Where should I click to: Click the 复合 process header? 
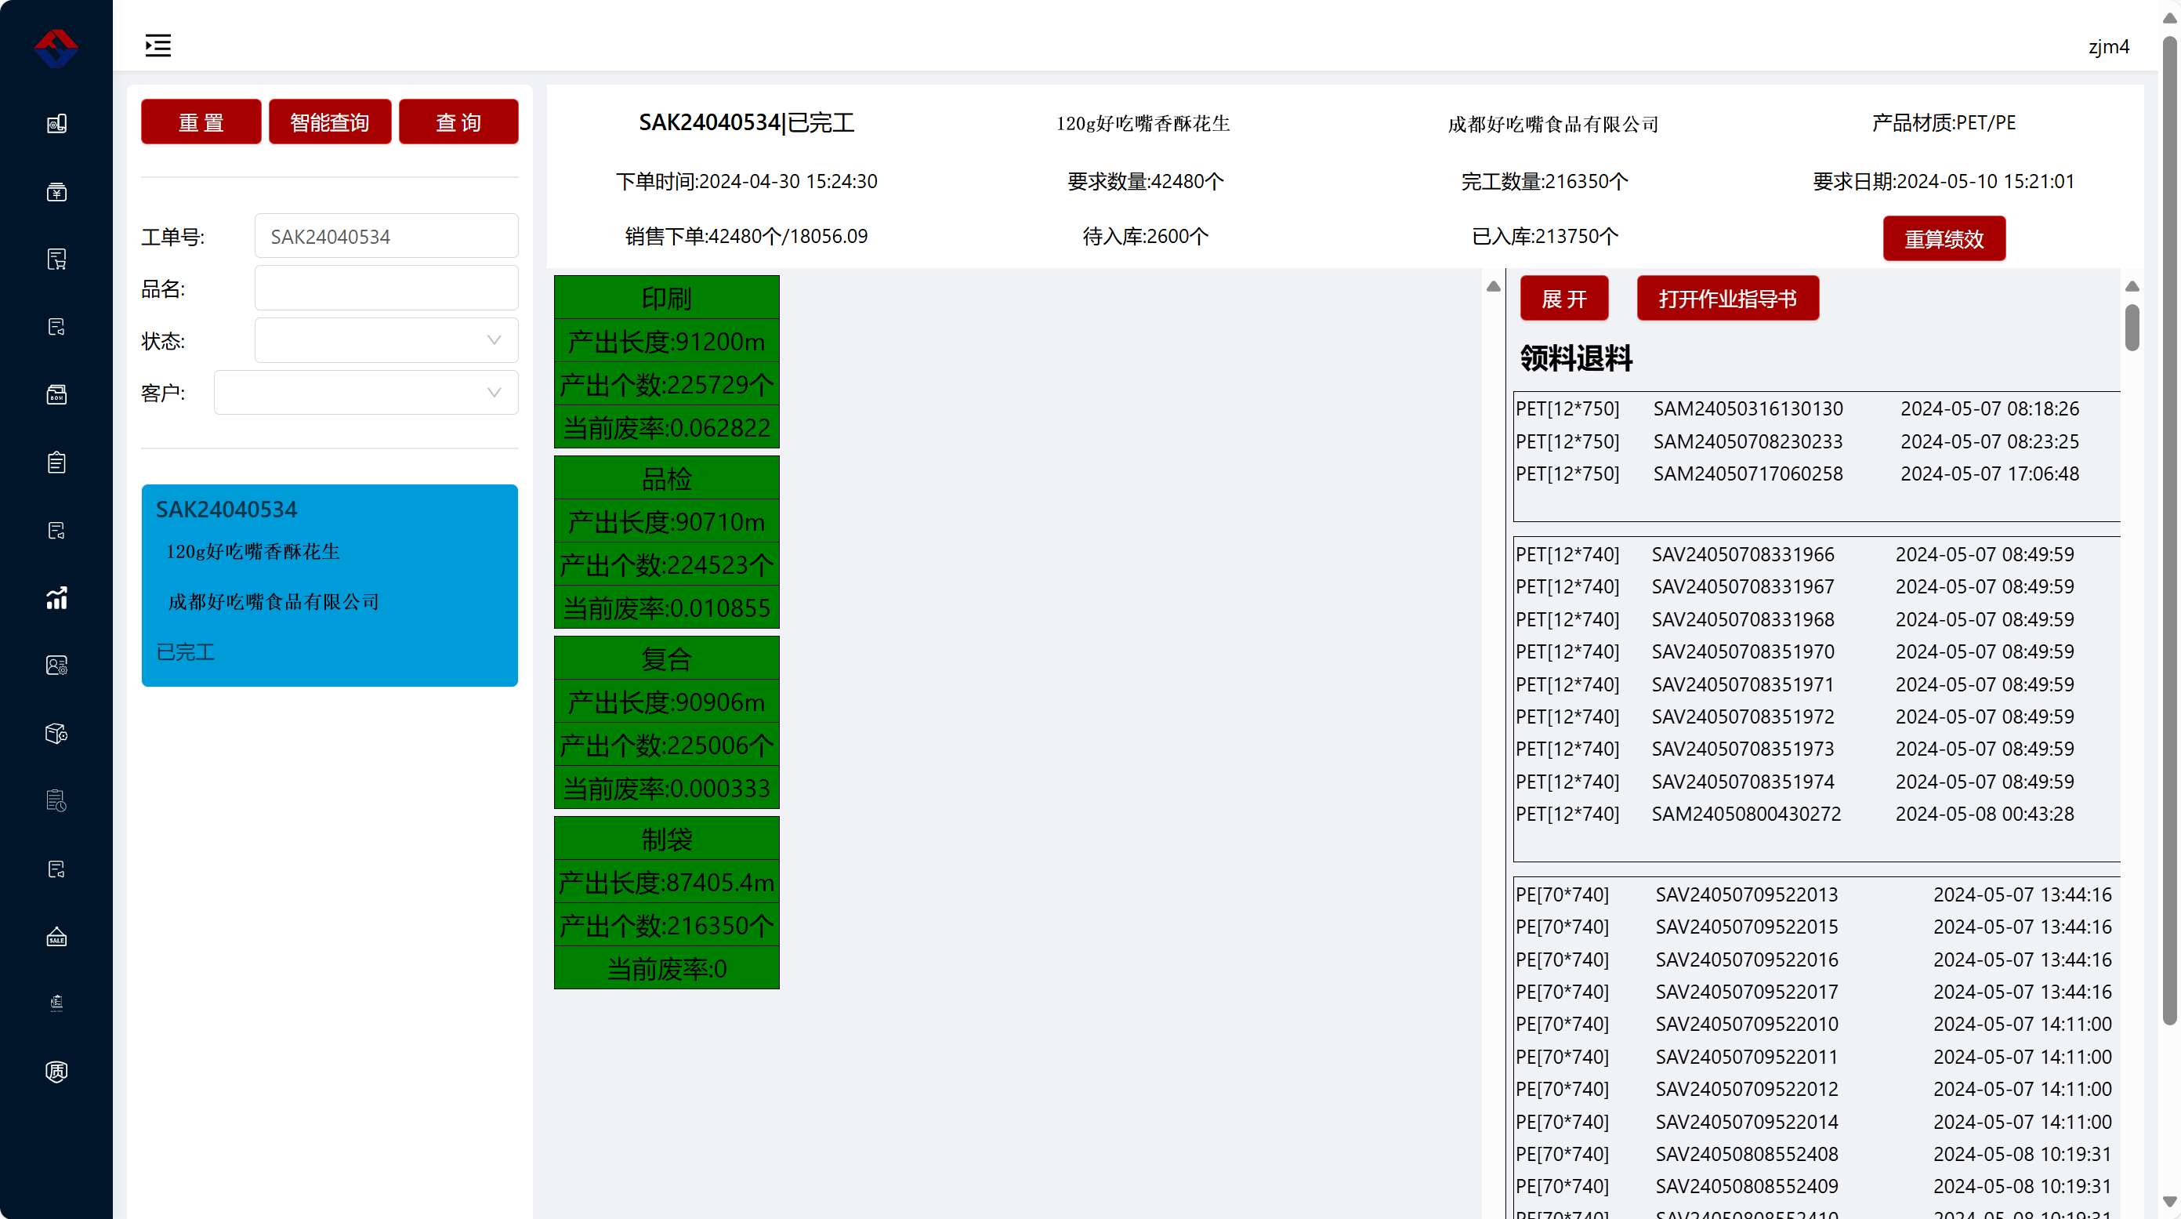[666, 658]
